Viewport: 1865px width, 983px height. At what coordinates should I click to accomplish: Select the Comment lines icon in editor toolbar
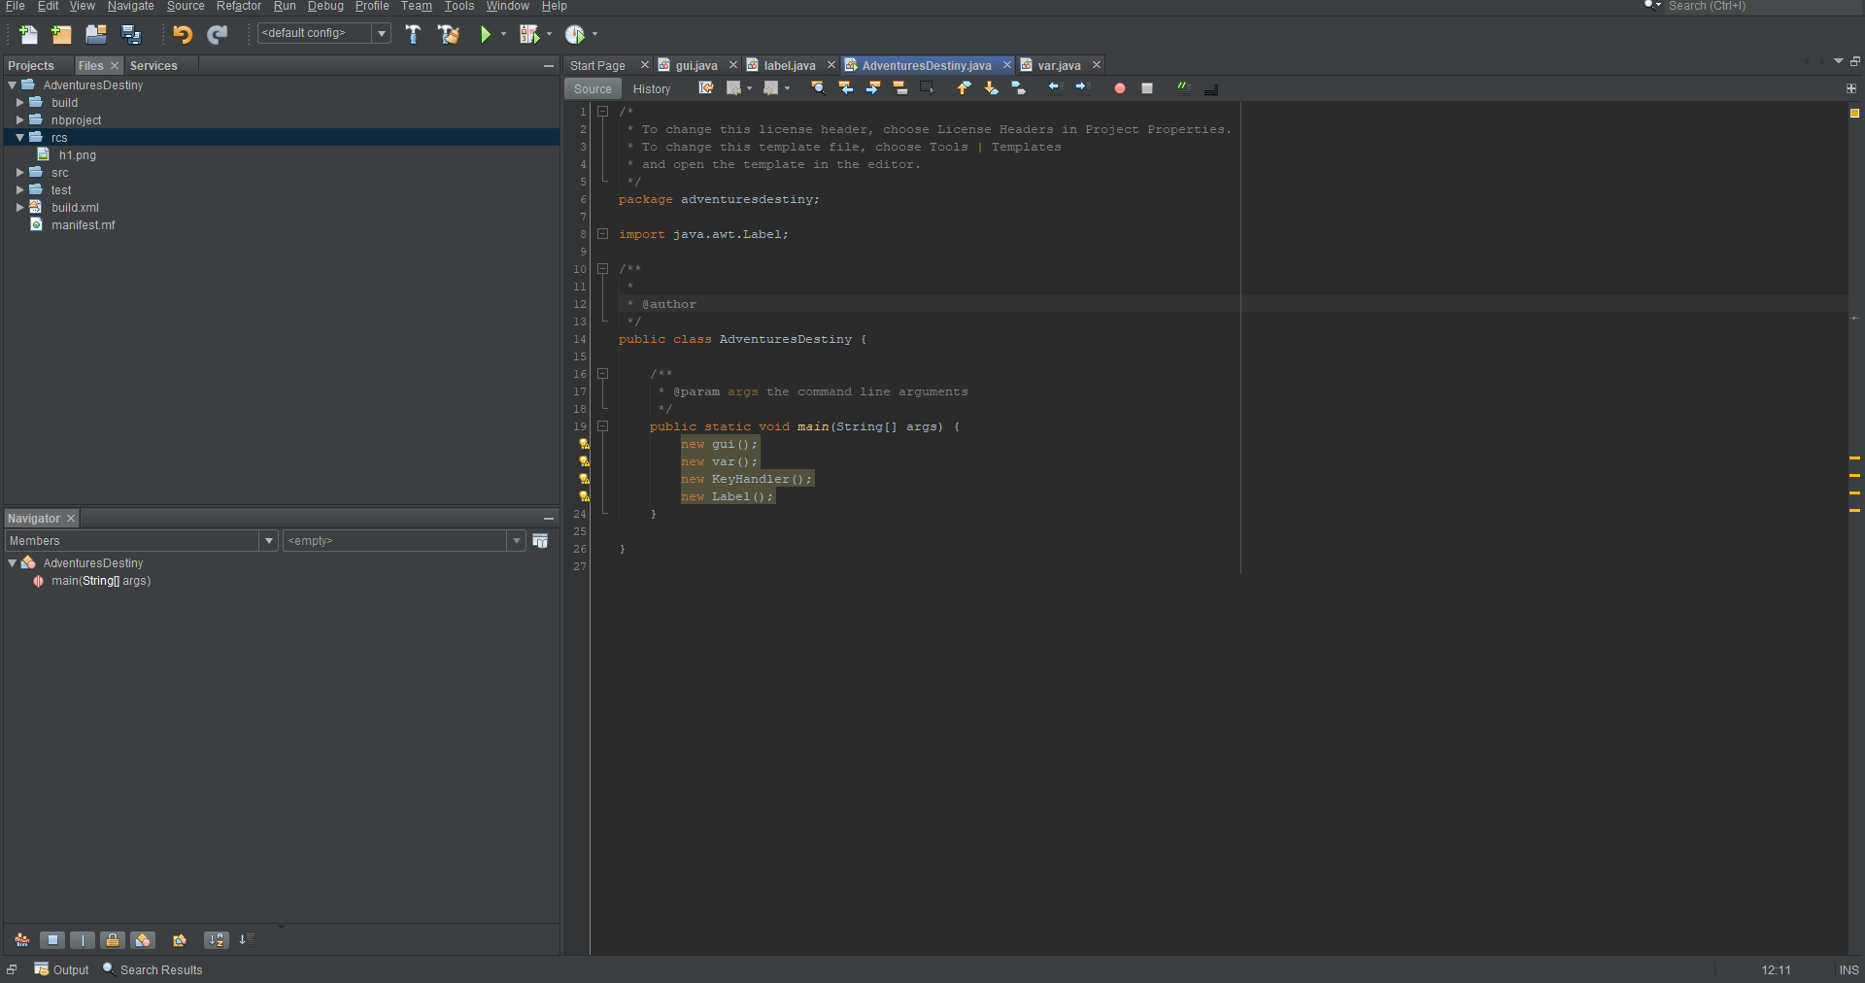coord(1183,87)
